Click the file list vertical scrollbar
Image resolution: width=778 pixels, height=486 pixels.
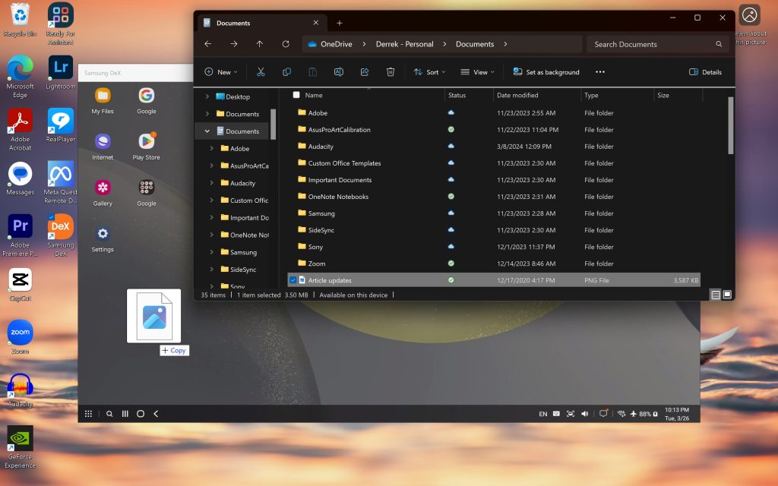pyautogui.click(x=730, y=125)
